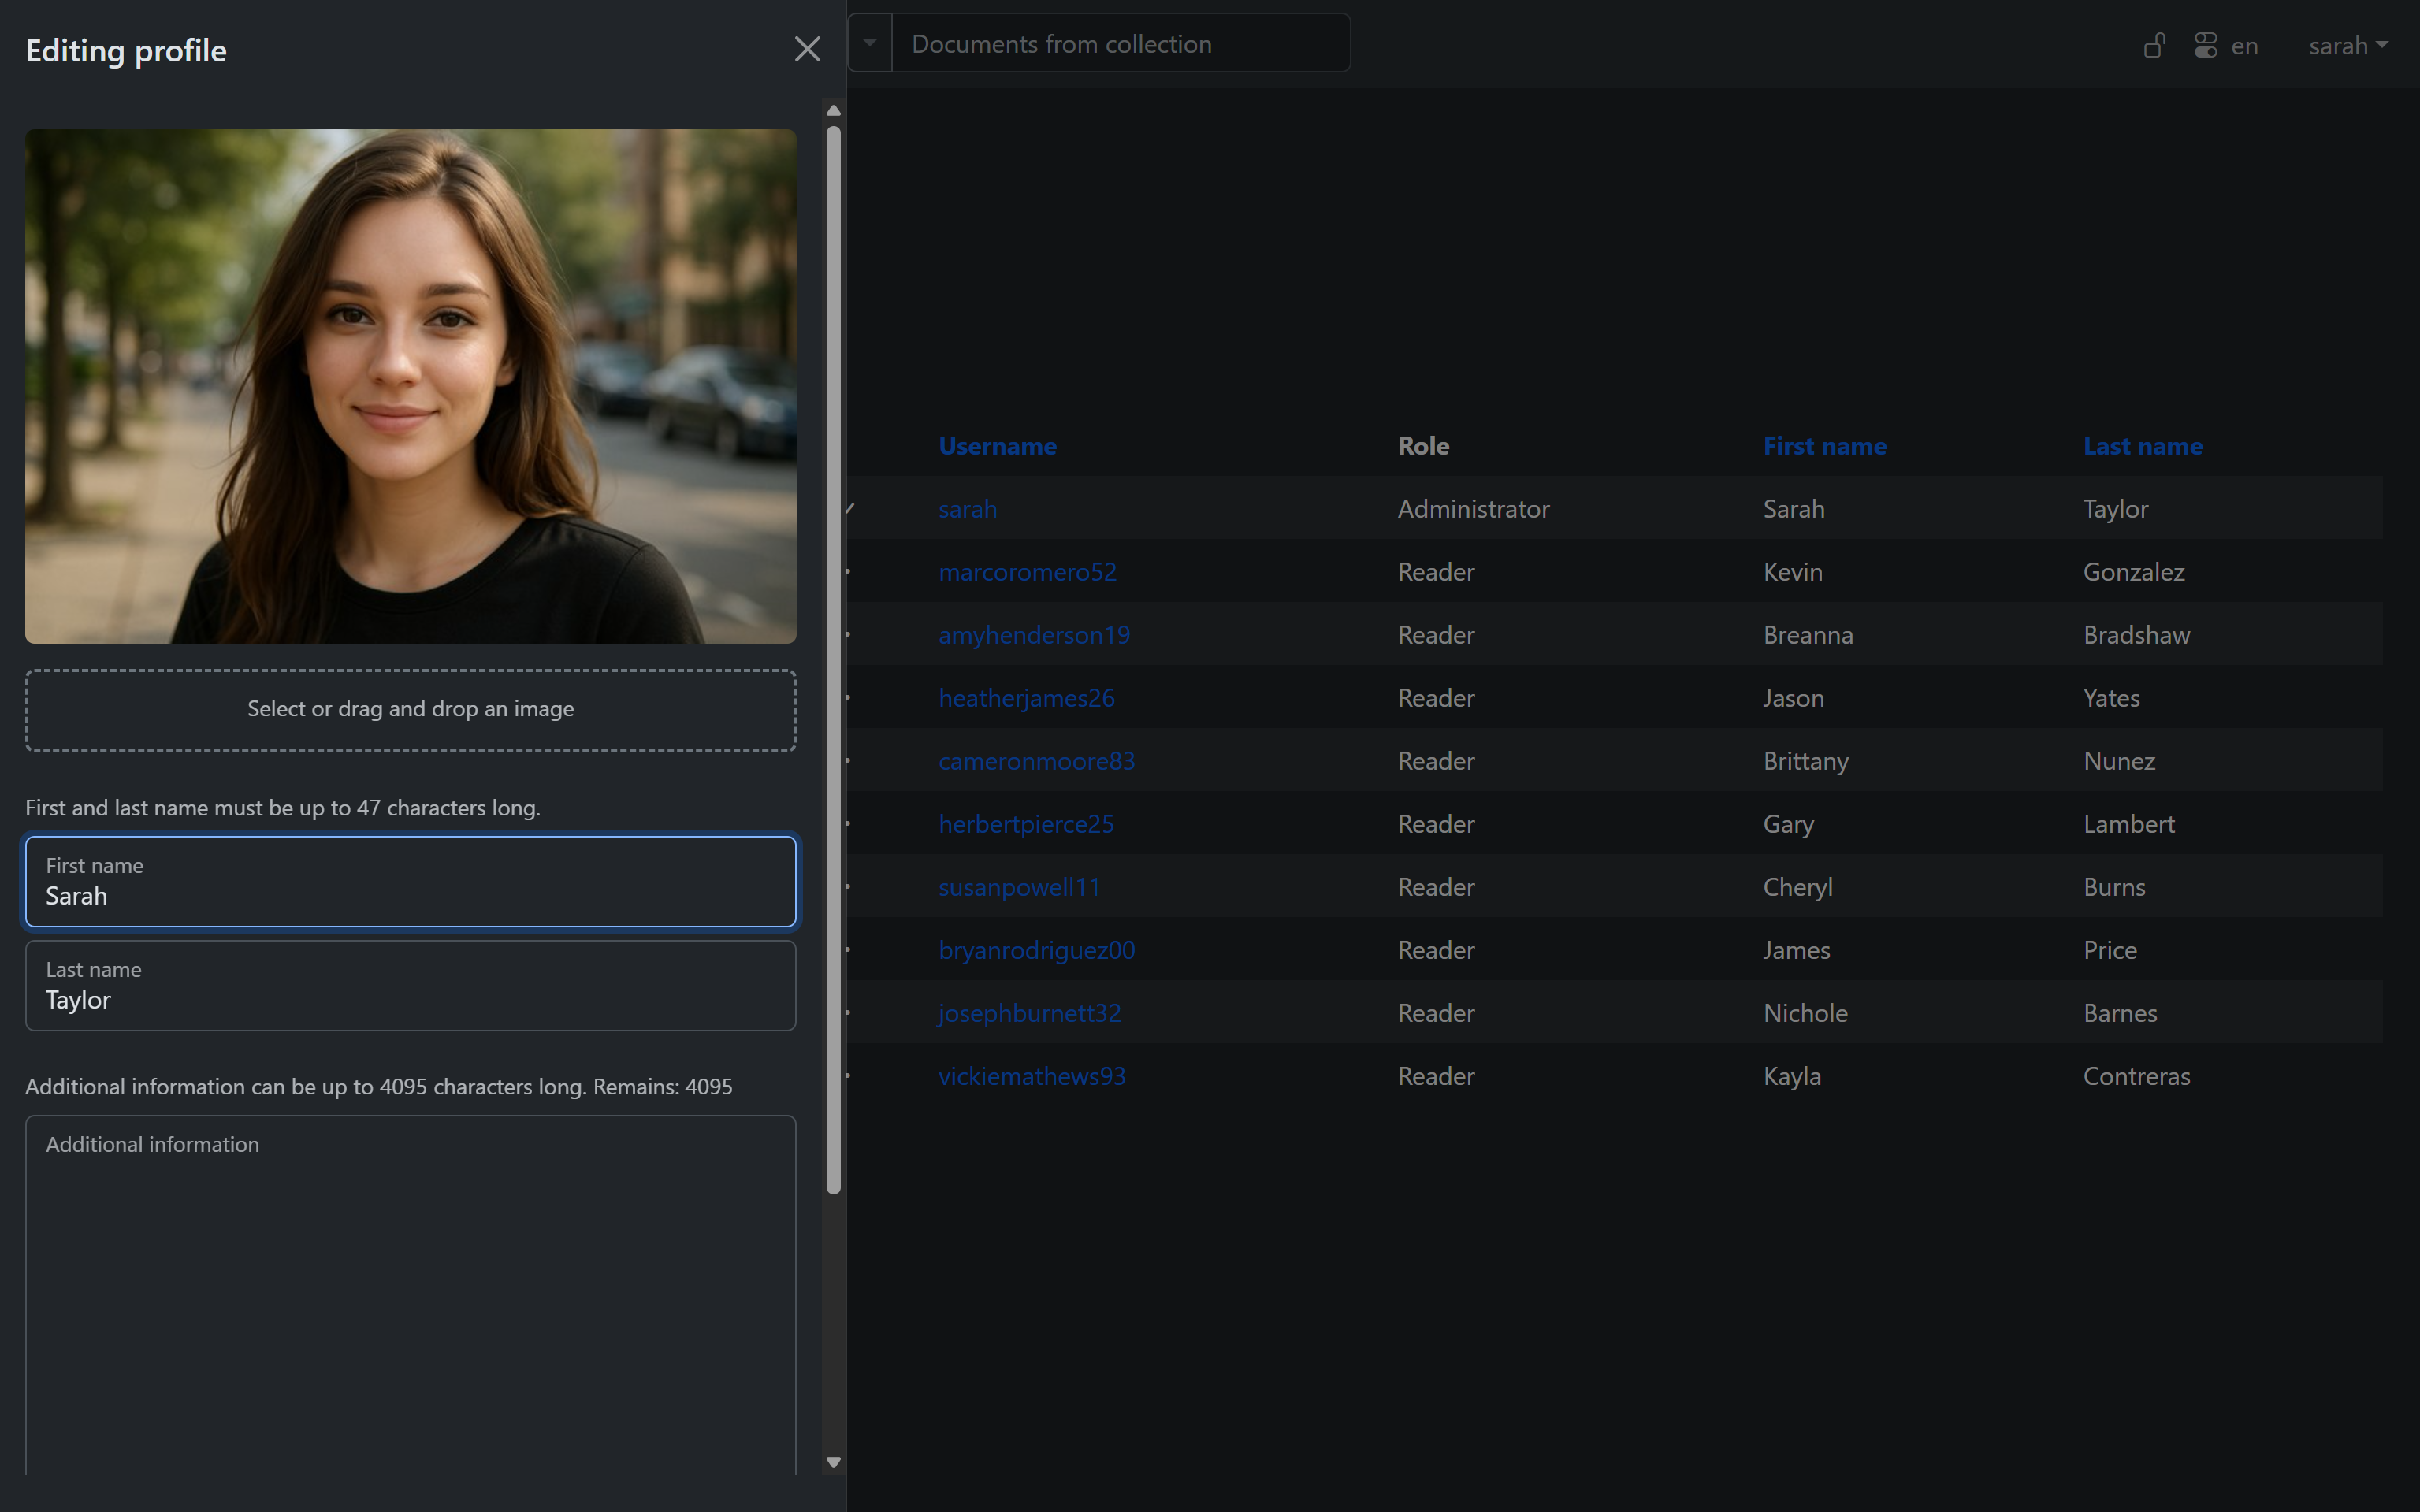Open user vickiemathews93
2420x1512 pixels.
tap(1031, 1076)
